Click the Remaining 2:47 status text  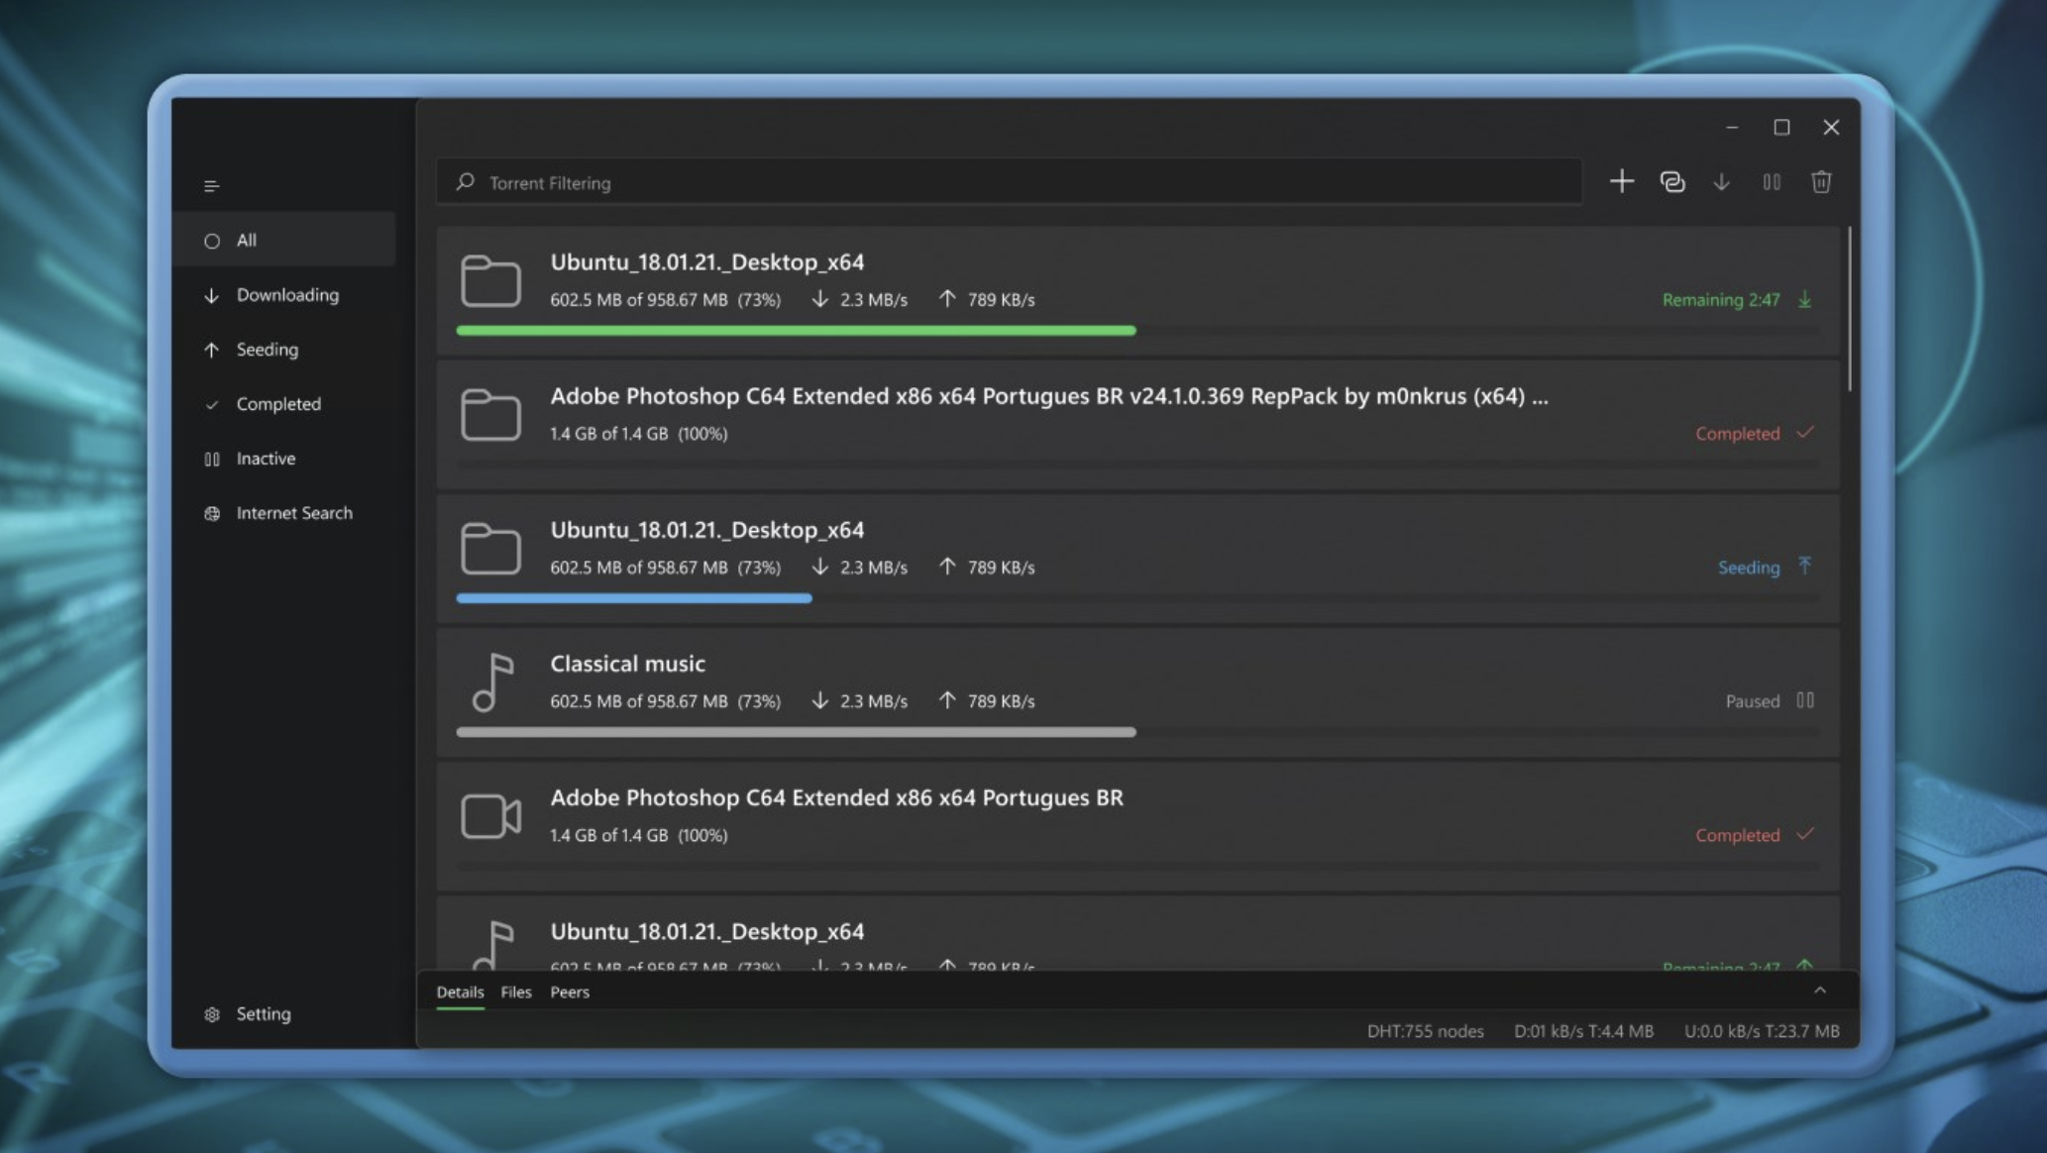coord(1721,300)
